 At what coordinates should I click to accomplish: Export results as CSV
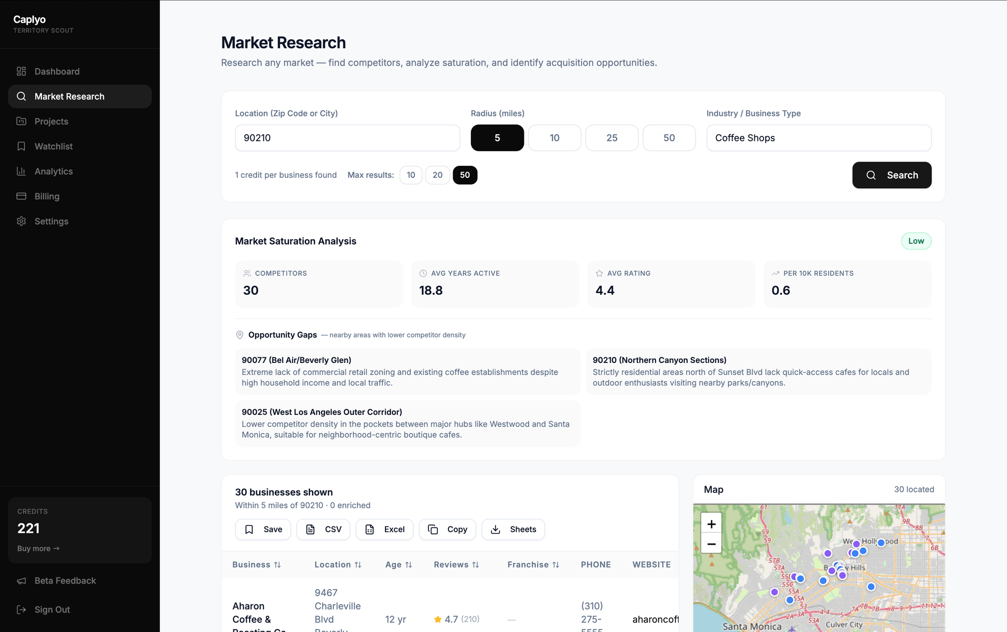pyautogui.click(x=324, y=529)
